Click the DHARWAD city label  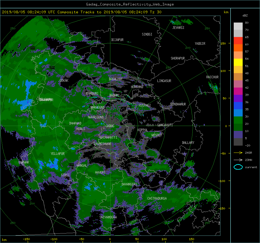click(75, 123)
